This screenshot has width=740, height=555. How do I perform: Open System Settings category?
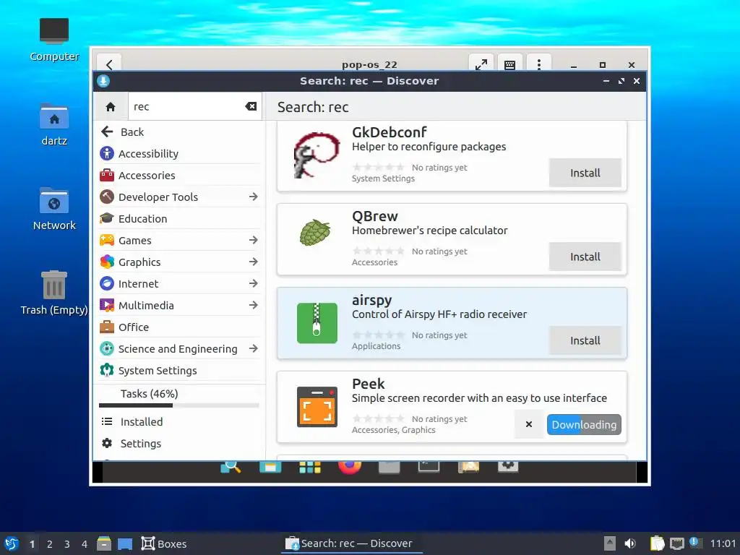[179, 371]
